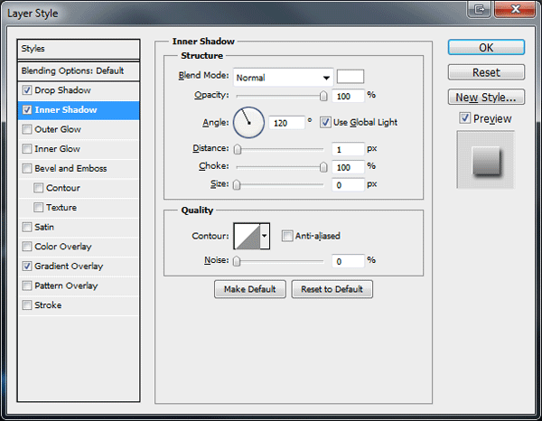542x421 pixels.
Task: Click the Angle dial control
Action: click(x=249, y=123)
